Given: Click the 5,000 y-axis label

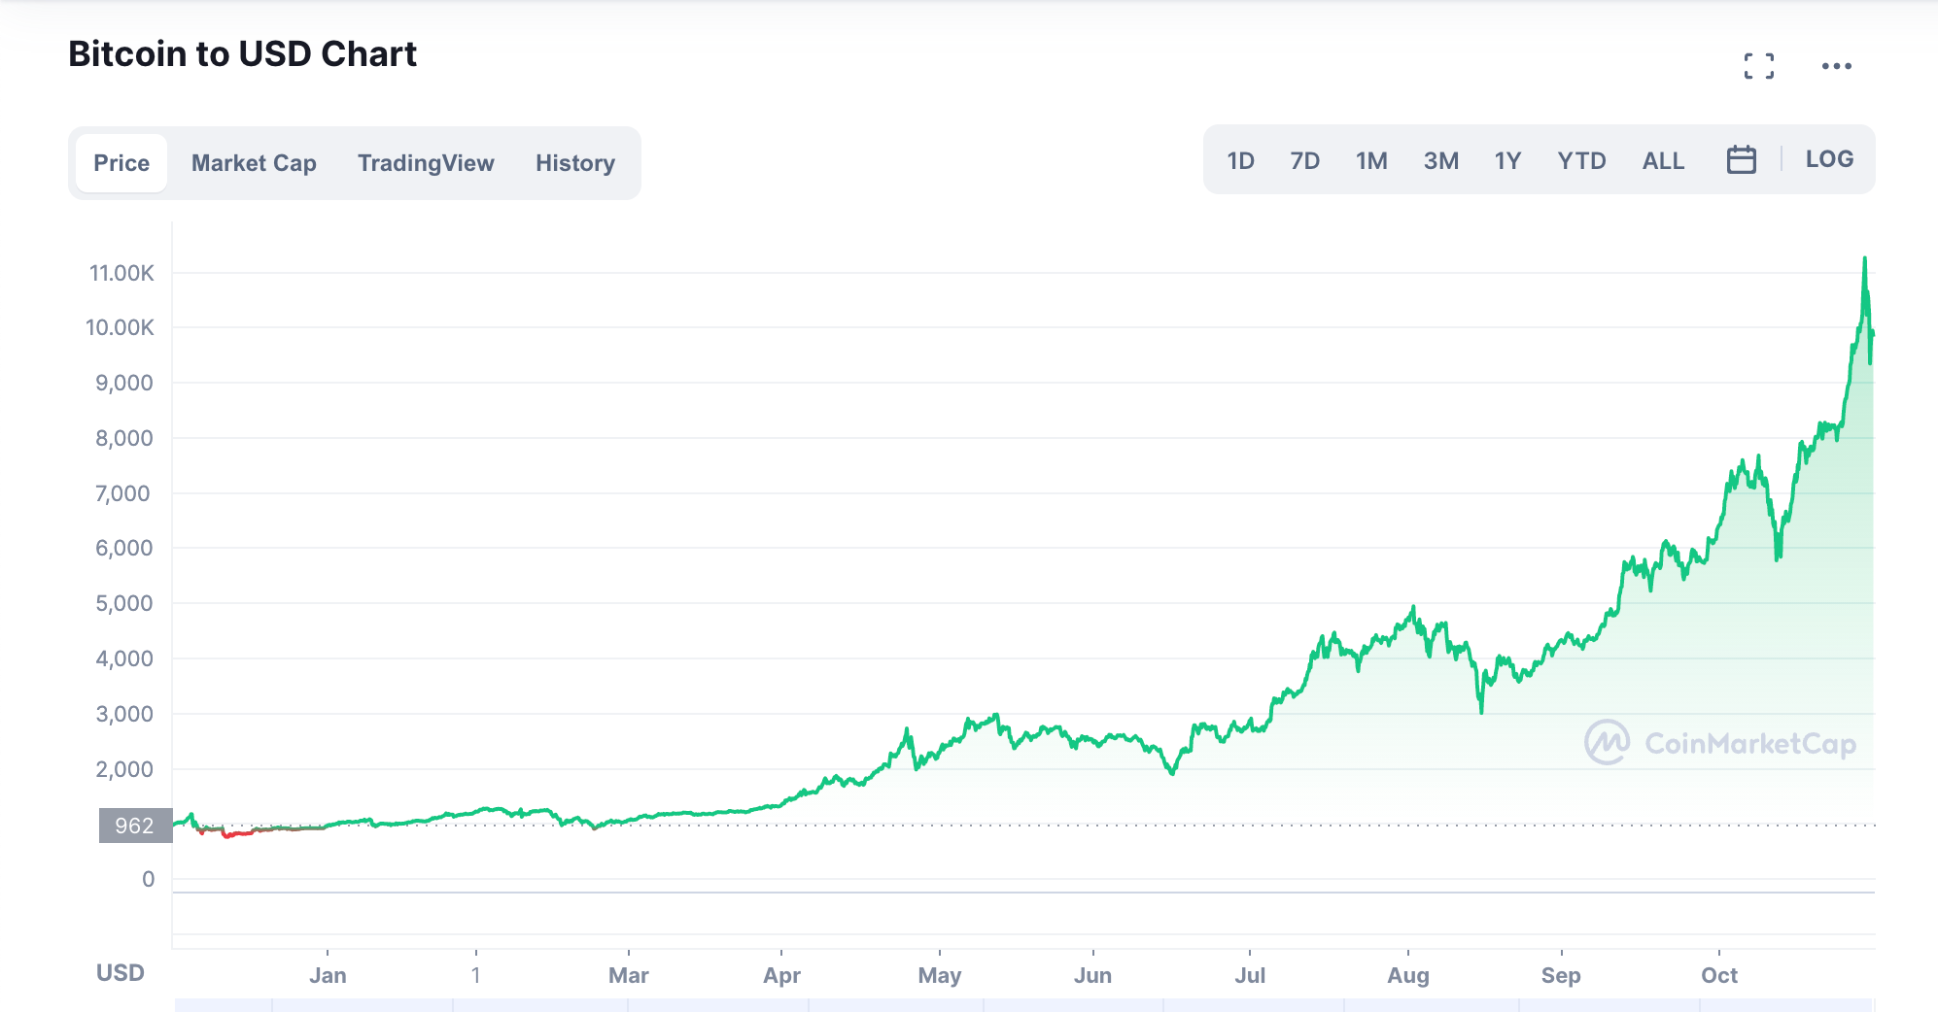Looking at the screenshot, I should pos(123,603).
